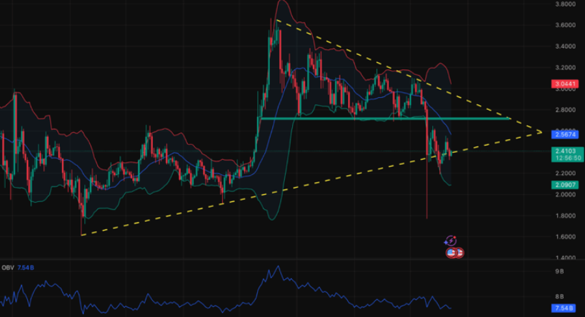Click the 2.8000 price axis label
The height and width of the screenshot is (317, 585).
565,110
